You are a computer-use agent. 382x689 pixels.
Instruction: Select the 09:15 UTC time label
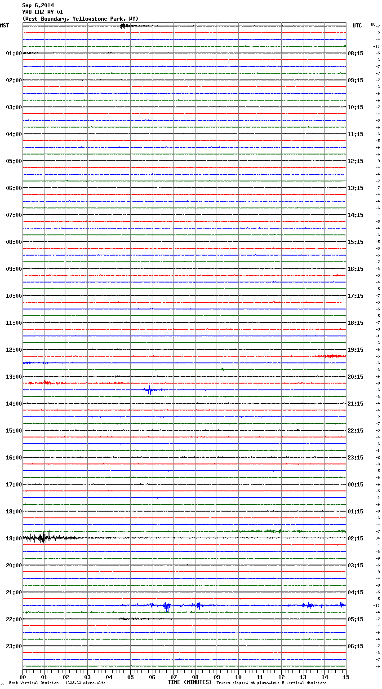(355, 80)
